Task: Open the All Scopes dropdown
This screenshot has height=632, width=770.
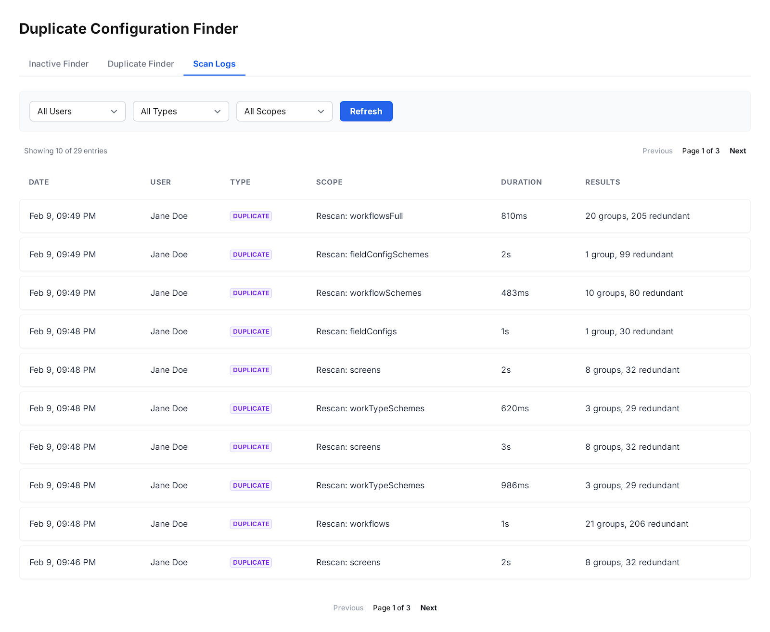Action: pyautogui.click(x=284, y=111)
